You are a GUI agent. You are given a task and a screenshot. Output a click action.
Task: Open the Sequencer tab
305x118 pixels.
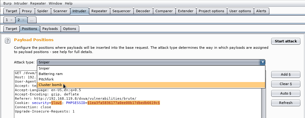point(122,11)
